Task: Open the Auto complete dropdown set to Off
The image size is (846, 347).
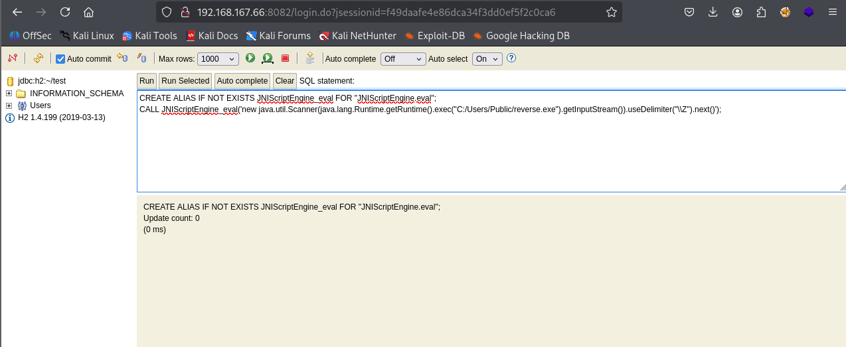Action: pyautogui.click(x=402, y=59)
